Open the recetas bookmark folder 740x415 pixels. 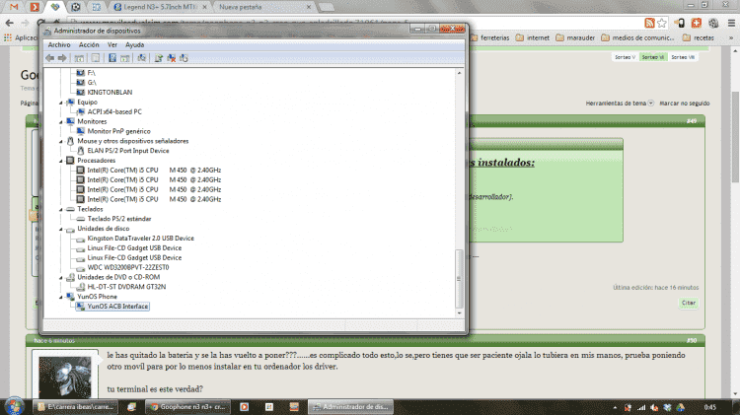(x=699, y=37)
